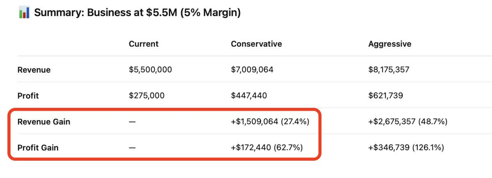Click the $8,175,357 aggressive revenue cell
492x178 pixels.
[389, 70]
